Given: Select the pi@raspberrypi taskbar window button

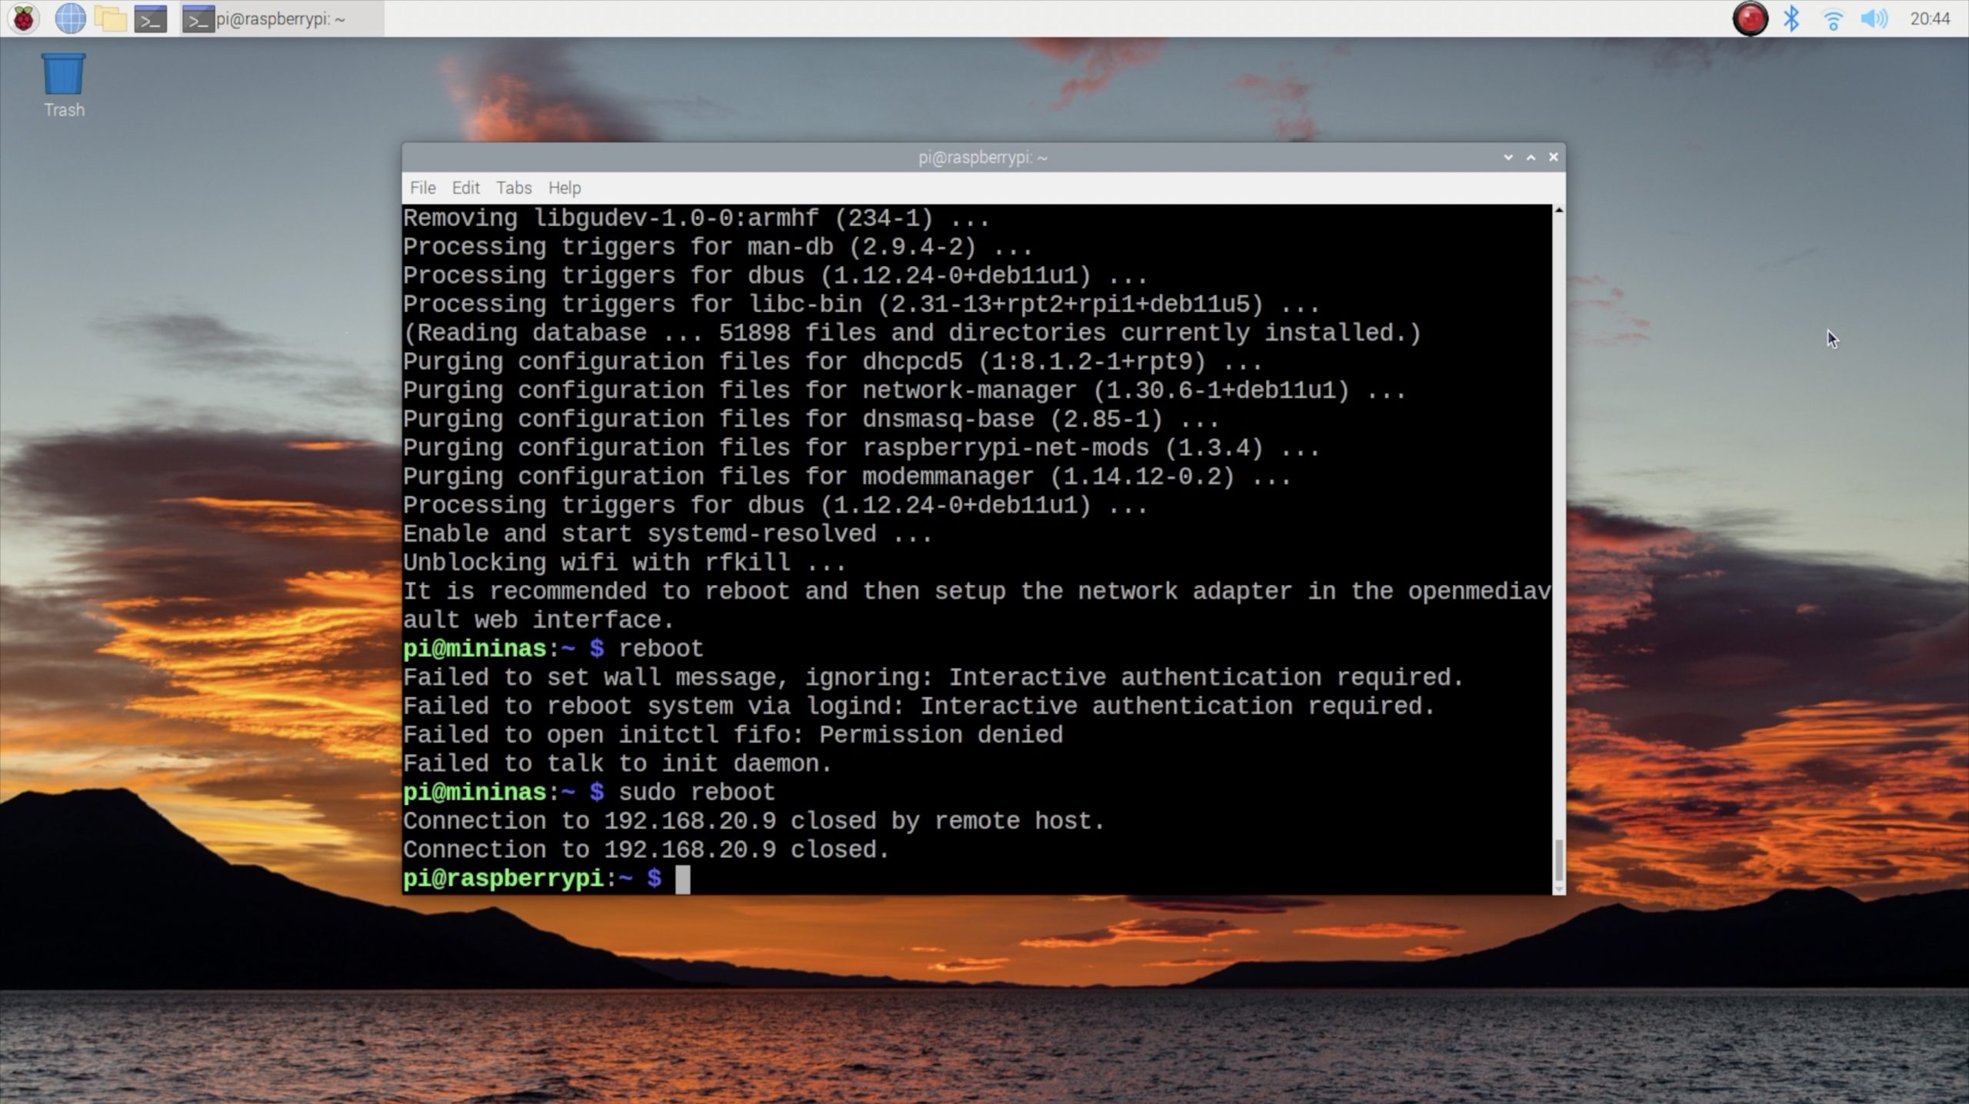Looking at the screenshot, I should [x=281, y=18].
